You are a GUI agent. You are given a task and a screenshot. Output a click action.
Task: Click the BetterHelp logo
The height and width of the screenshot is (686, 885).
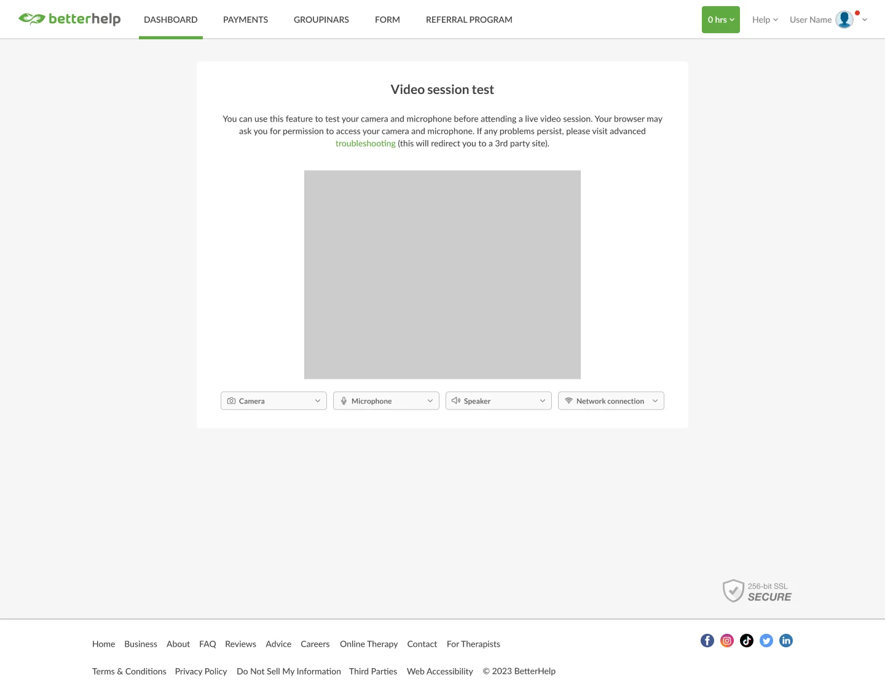[x=69, y=19]
